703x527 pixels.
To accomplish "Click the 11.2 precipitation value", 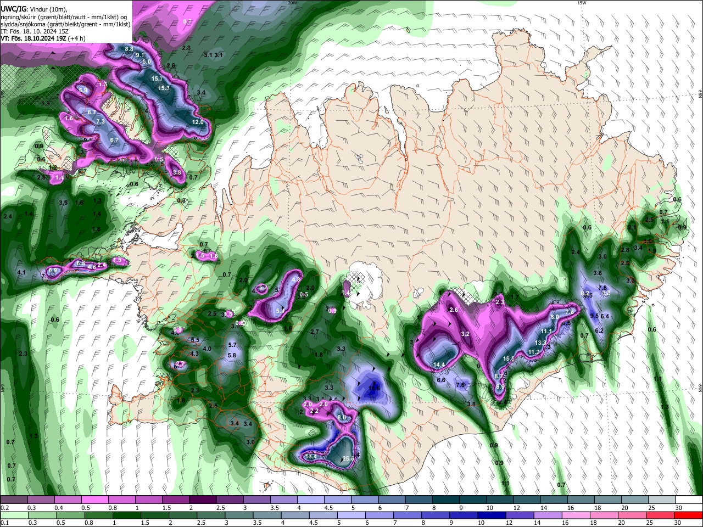I will tap(534, 352).
